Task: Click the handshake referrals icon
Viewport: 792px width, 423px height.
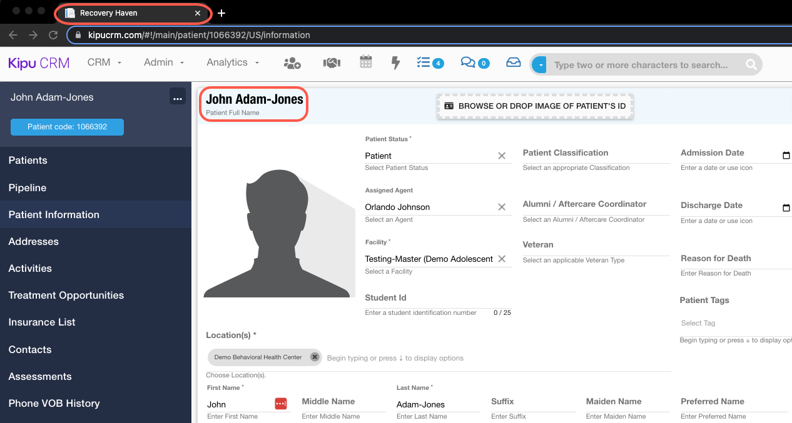Action: (x=332, y=62)
